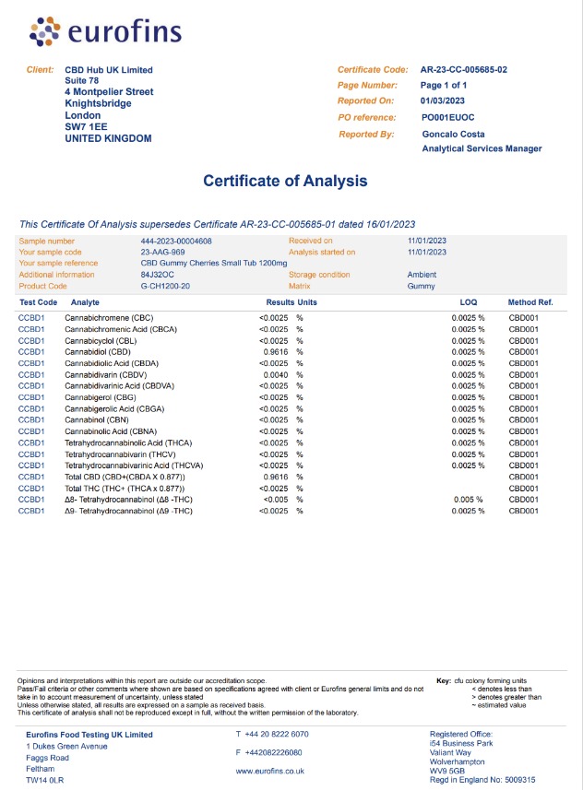Click the Method Ref. column header
Viewport: 583px width, 790px height.
pyautogui.click(x=529, y=302)
